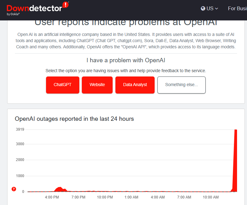This screenshot has width=247, height=205.
Task: Click the red question mark help icon
Action: tap(14, 189)
